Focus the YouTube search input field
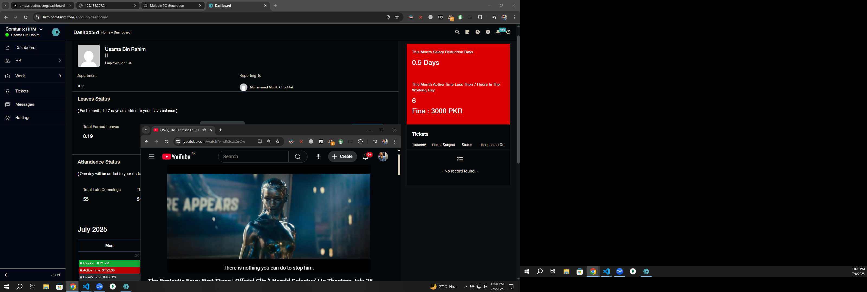 253,157
